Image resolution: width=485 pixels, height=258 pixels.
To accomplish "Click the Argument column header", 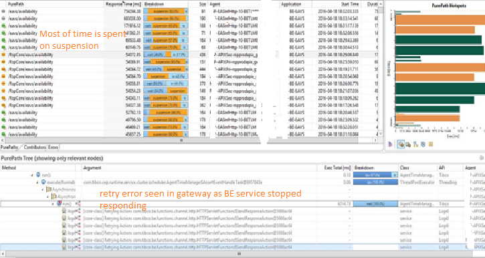I will [92, 168].
